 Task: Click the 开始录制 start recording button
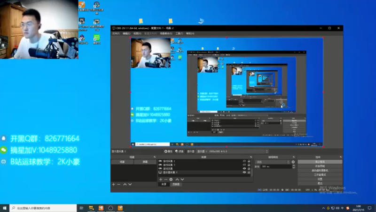point(321,166)
